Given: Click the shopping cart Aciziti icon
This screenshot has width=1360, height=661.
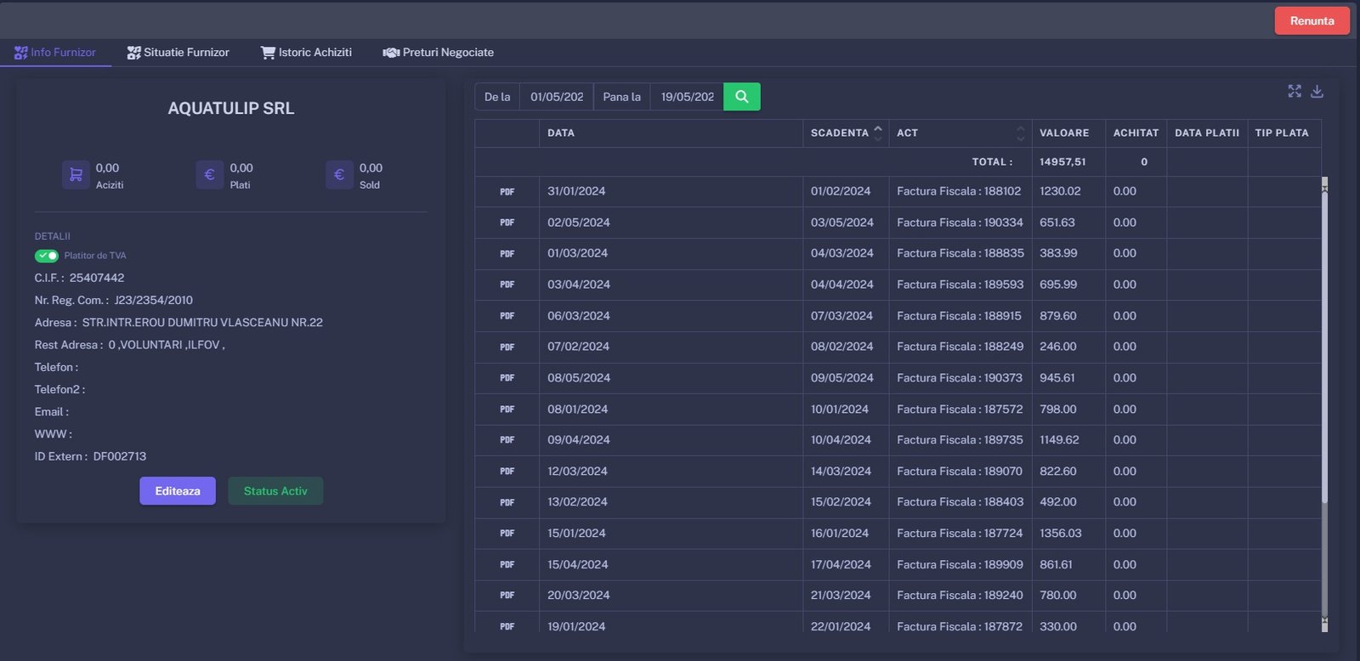Looking at the screenshot, I should 76,175.
